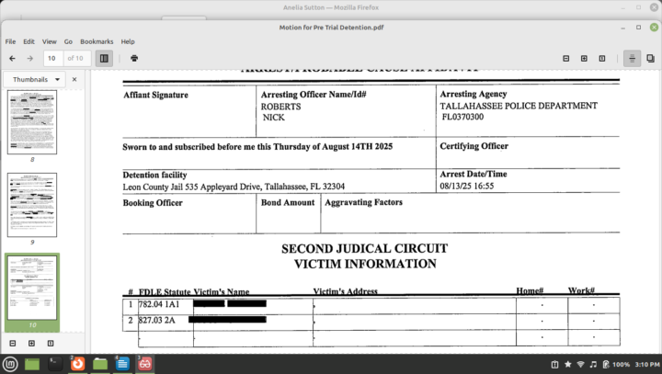The width and height of the screenshot is (662, 374).
Task: Open the Help menu
Action: point(128,41)
